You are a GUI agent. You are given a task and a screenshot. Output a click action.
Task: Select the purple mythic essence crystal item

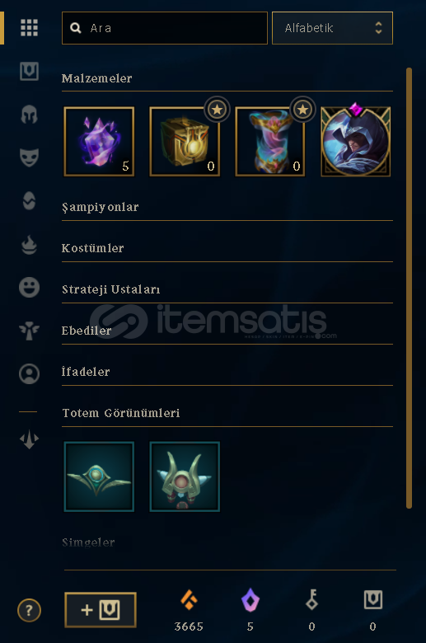click(x=99, y=142)
